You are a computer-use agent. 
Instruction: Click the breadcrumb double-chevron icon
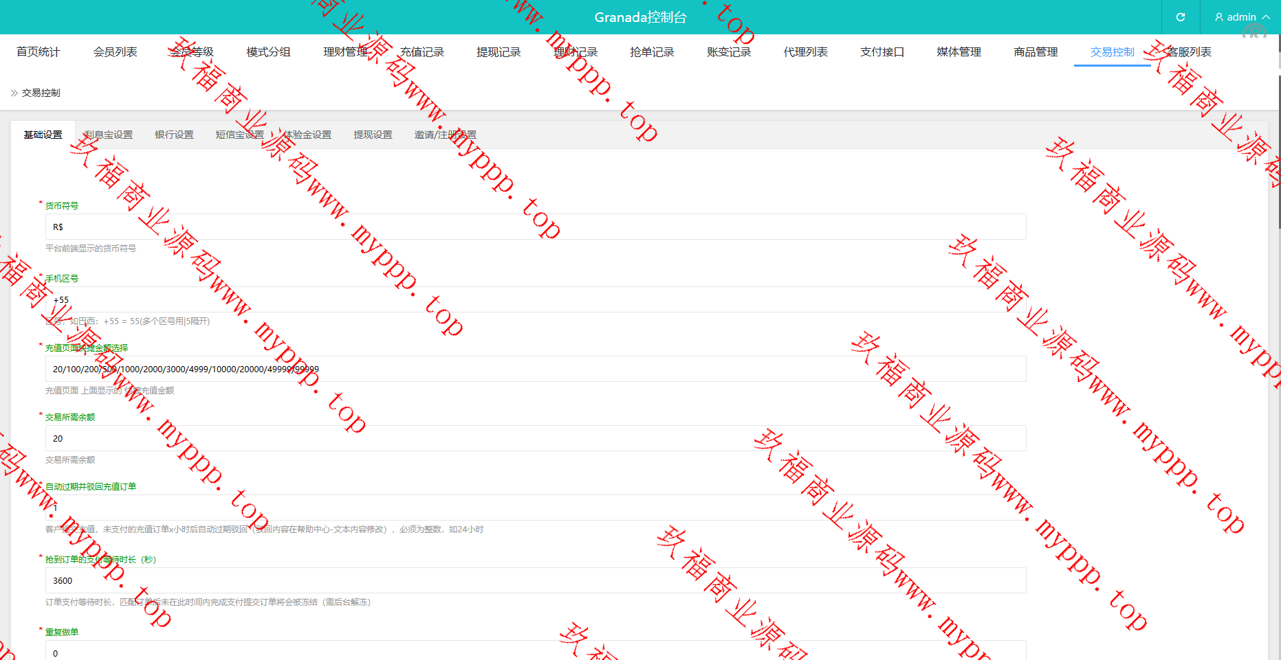[x=14, y=93]
